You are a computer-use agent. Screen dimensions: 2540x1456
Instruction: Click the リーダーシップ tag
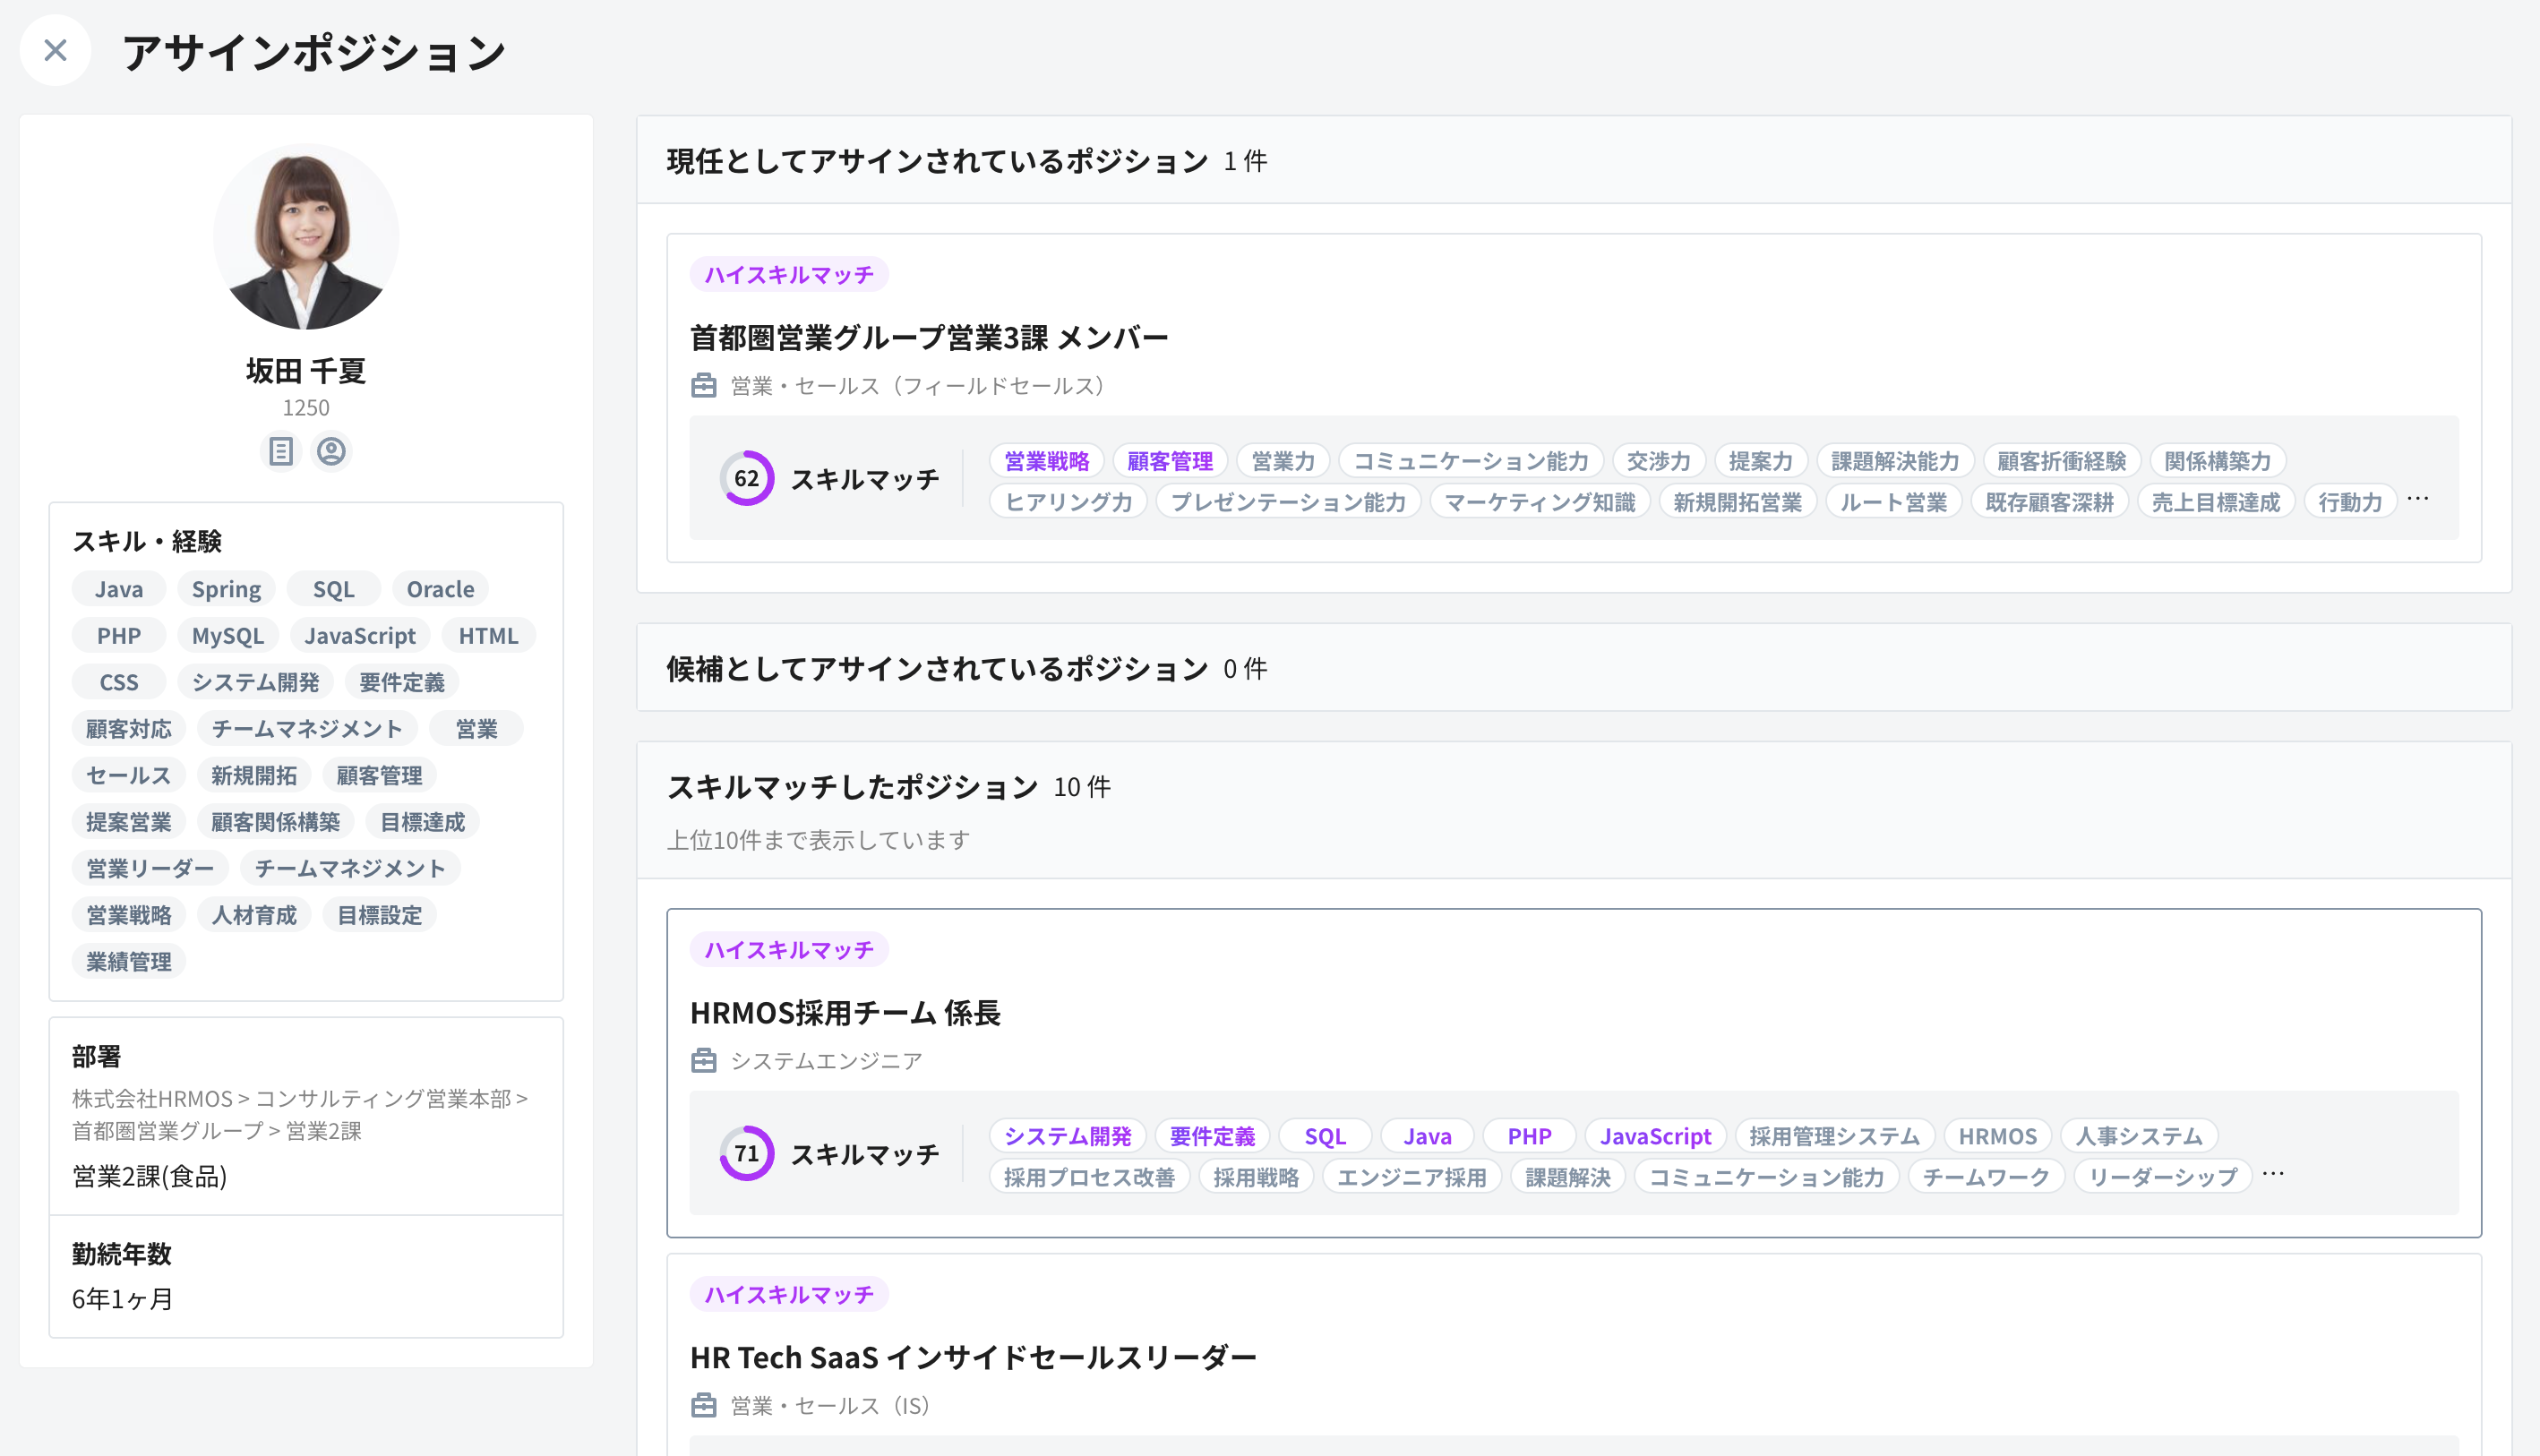pyautogui.click(x=2163, y=1177)
